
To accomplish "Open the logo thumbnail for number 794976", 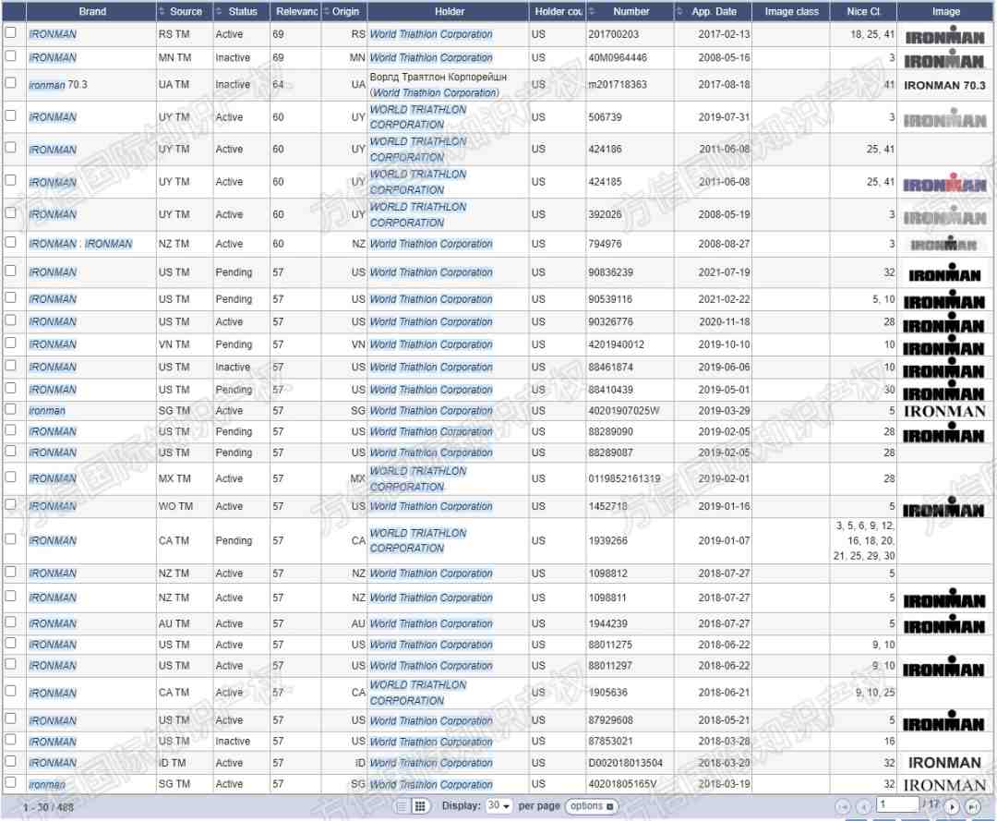I will (x=943, y=244).
